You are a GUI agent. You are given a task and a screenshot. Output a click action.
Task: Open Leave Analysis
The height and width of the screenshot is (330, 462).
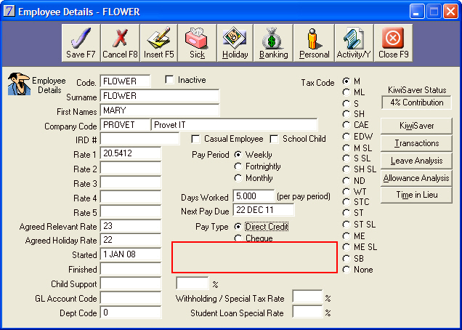[x=416, y=161]
